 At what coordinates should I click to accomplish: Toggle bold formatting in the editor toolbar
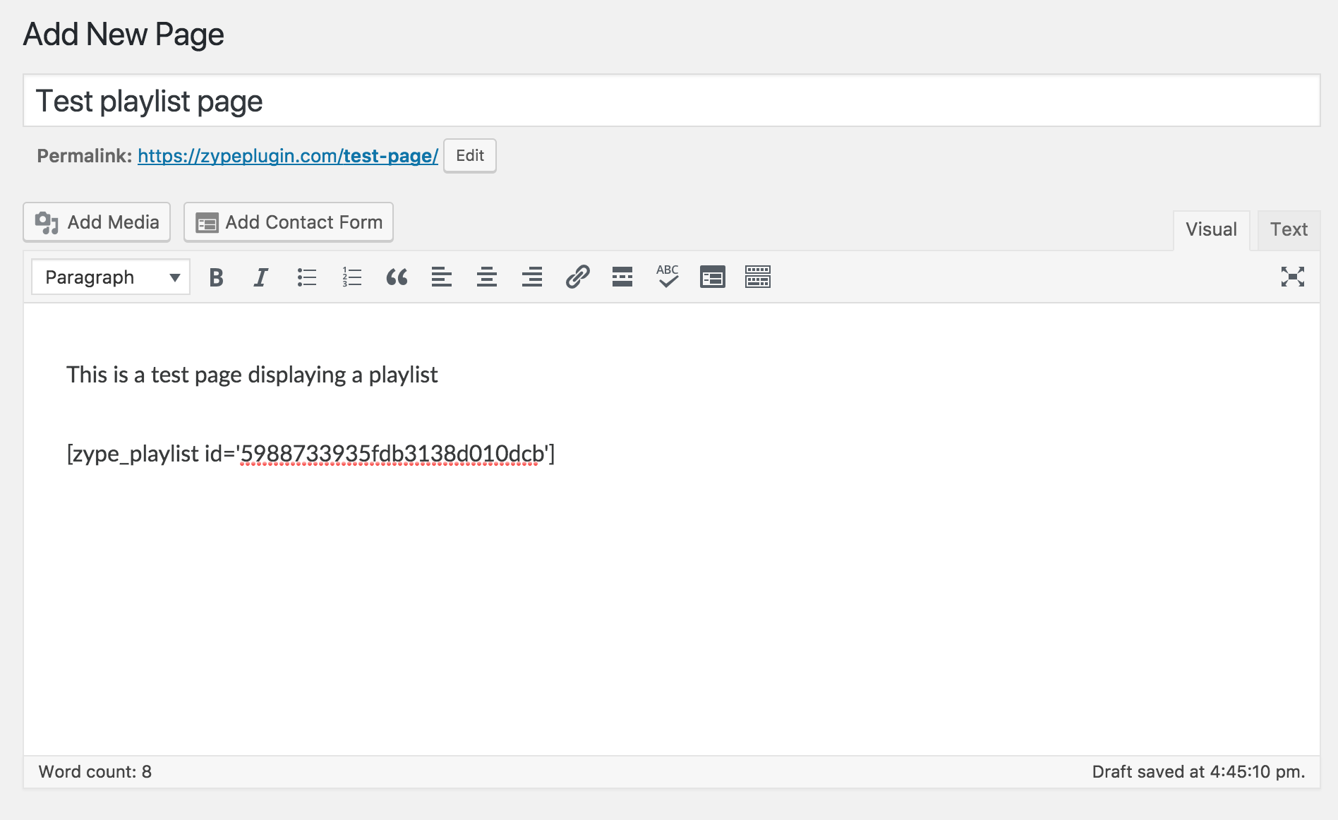(216, 277)
